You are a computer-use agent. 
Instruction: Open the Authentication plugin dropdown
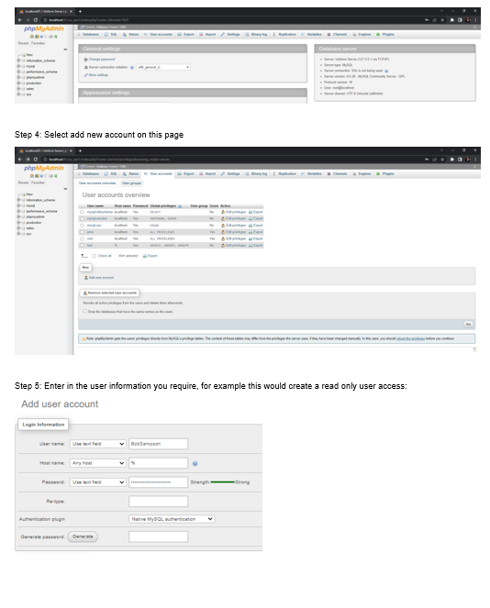pyautogui.click(x=172, y=519)
